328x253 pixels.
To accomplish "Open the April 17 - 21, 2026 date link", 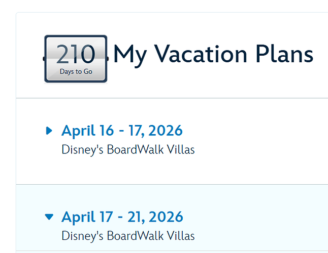I will coord(122,217).
